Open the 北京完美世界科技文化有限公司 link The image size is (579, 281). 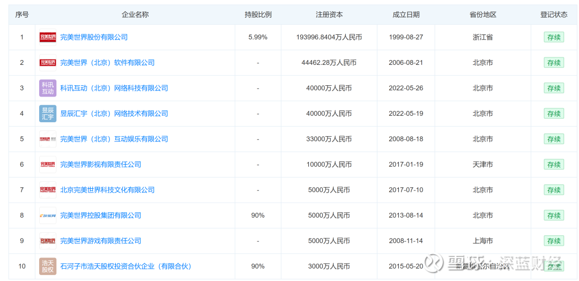(x=107, y=190)
